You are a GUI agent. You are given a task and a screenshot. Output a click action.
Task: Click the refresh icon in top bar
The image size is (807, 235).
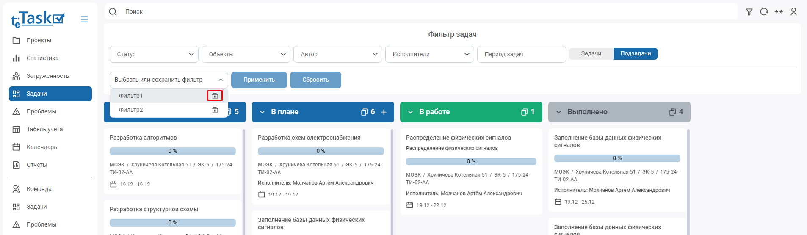click(764, 12)
